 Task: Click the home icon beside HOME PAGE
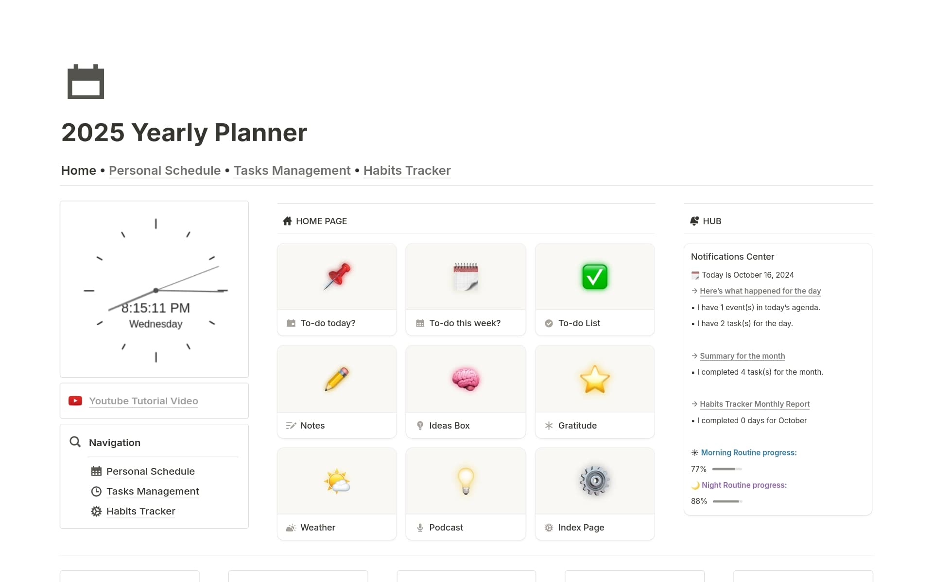pos(287,221)
